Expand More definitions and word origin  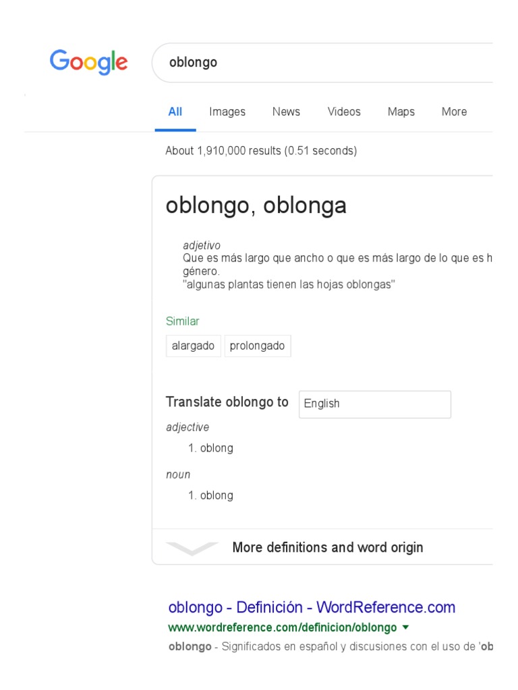tap(328, 547)
